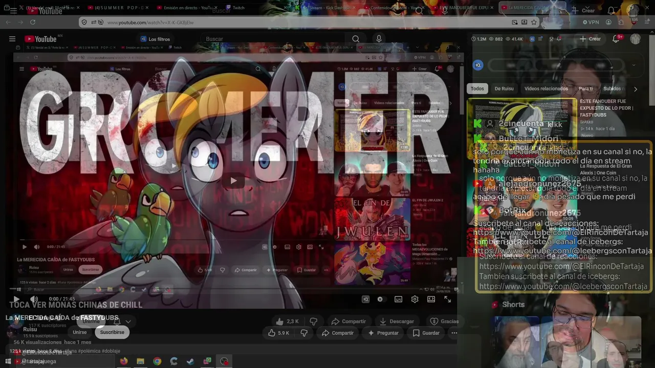Open the Los filtros item

[156, 39]
